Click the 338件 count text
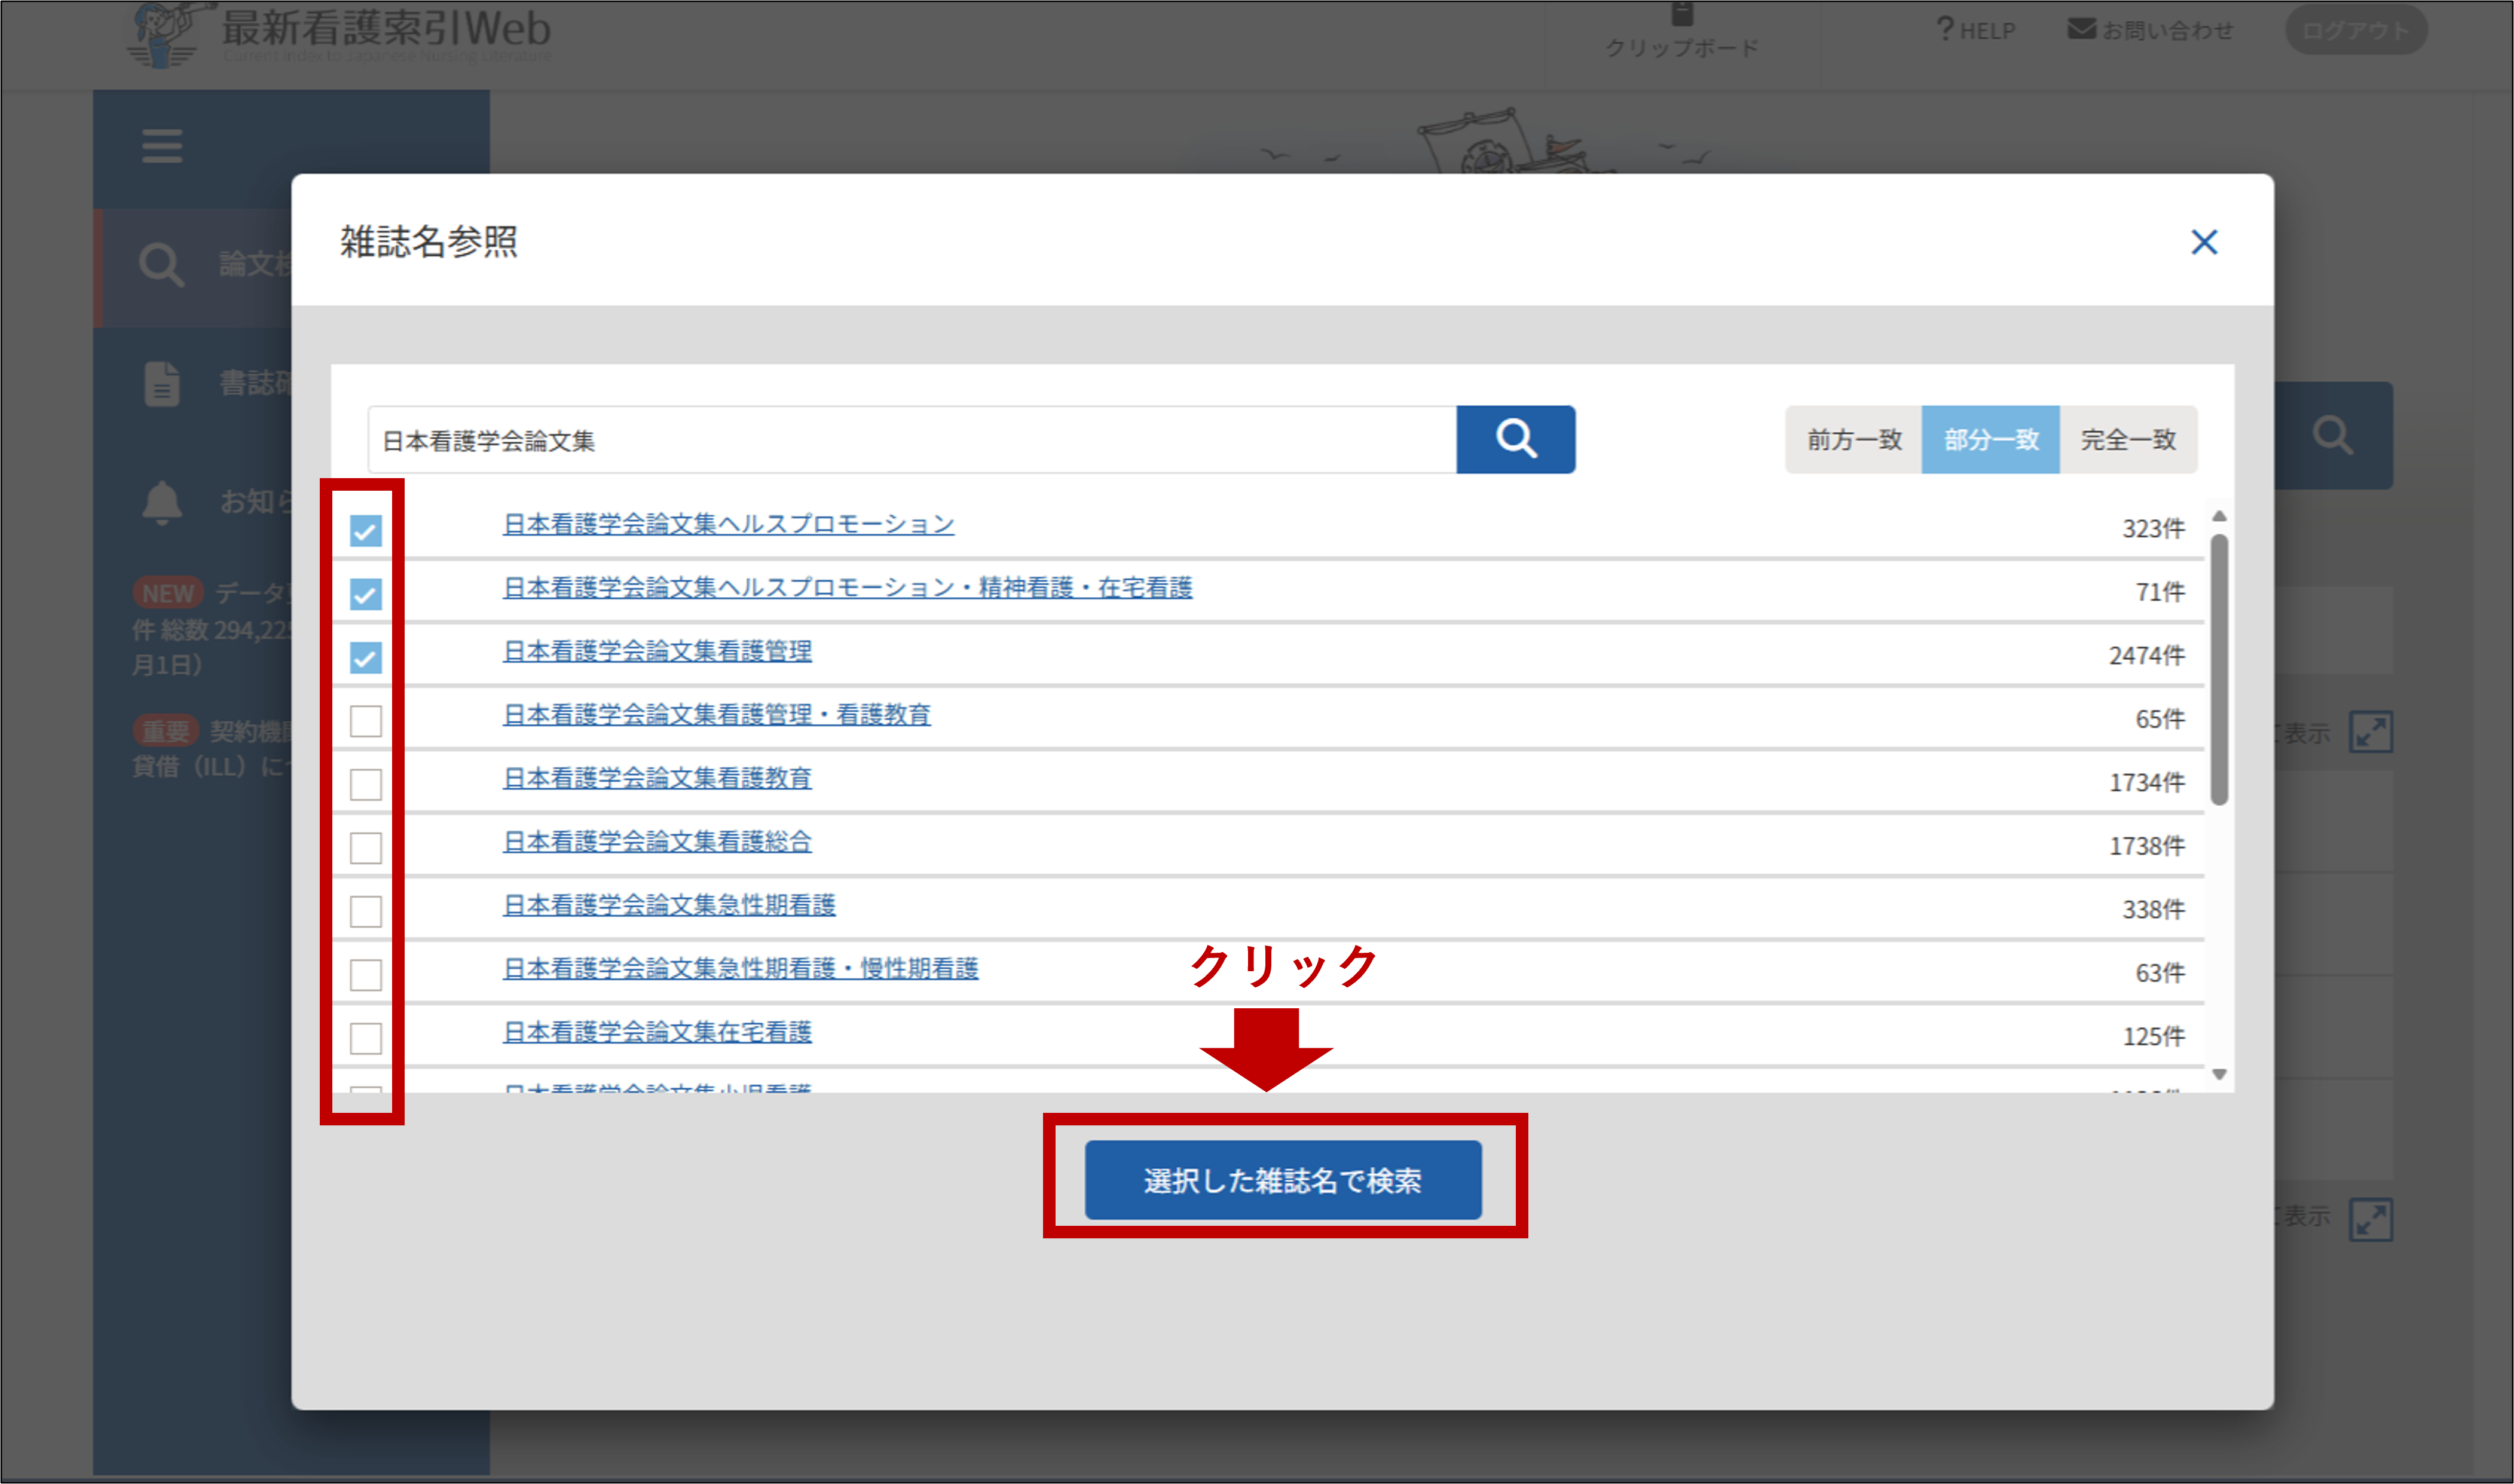The width and height of the screenshot is (2514, 1484). pyautogui.click(x=2154, y=909)
